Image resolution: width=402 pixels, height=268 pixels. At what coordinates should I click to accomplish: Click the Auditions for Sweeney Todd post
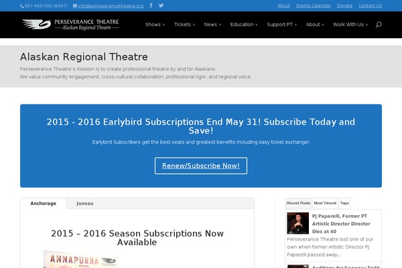coord(346,267)
